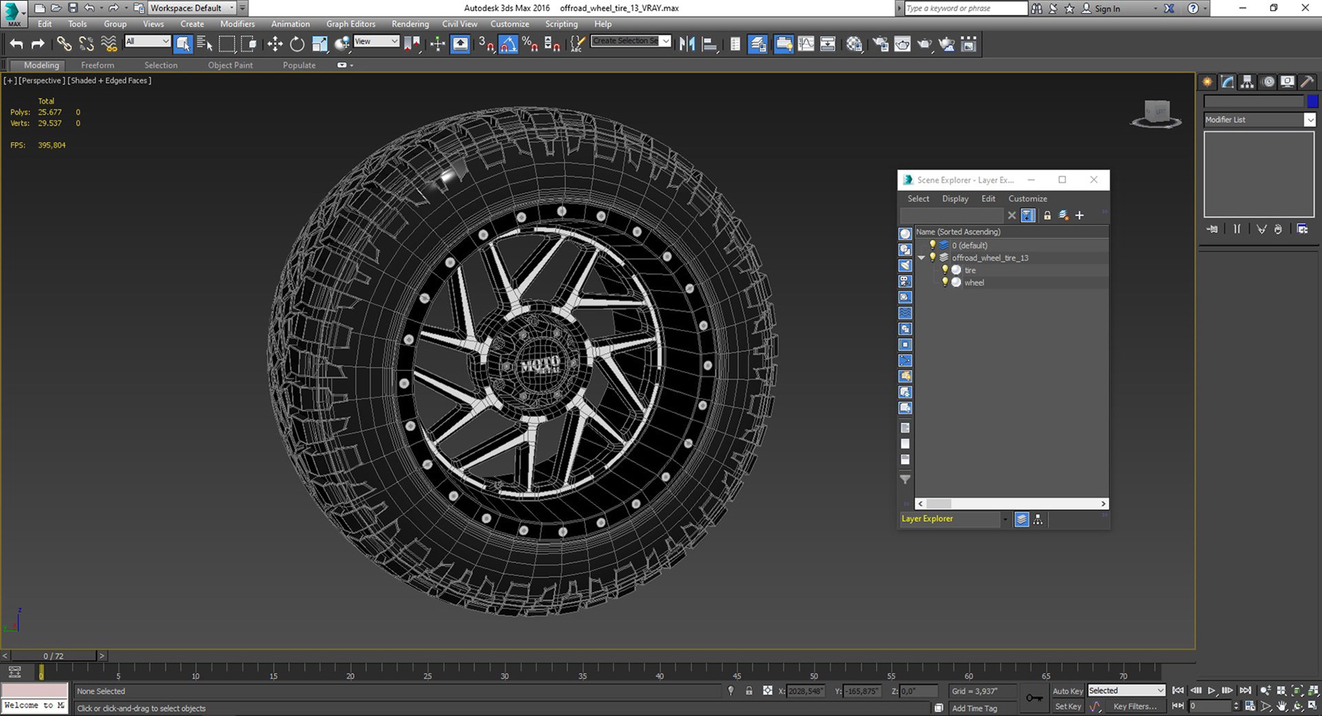1322x716 pixels.
Task: Toggle the 3D Snaps button
Action: tap(486, 44)
